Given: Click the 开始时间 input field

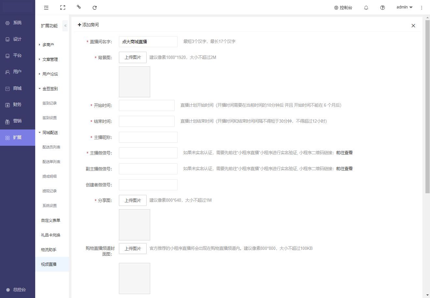Looking at the screenshot, I should [x=147, y=105].
